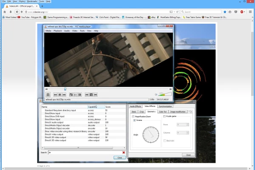Switch to the Synchronization tab
Viewport: 255px width, 170px height.
(165, 106)
